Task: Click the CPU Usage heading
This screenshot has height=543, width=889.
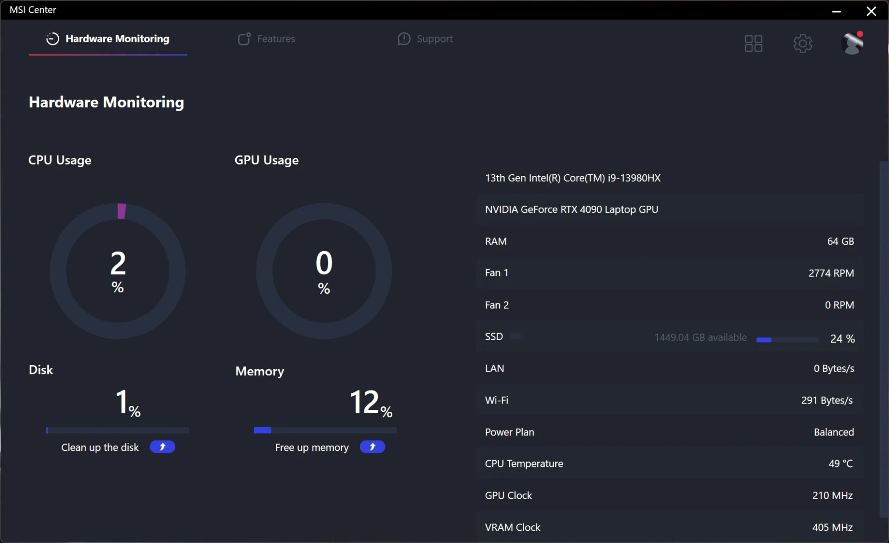Action: coord(60,160)
